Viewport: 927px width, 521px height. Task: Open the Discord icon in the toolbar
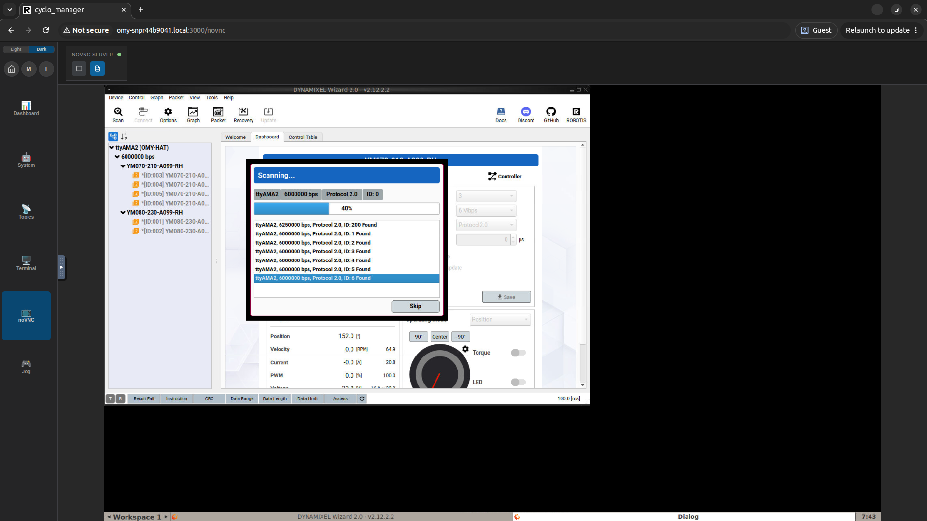pyautogui.click(x=526, y=114)
